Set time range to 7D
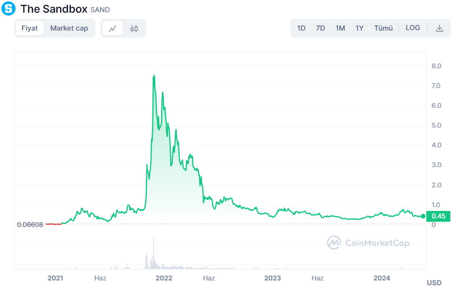The width and height of the screenshot is (456, 290). click(320, 28)
